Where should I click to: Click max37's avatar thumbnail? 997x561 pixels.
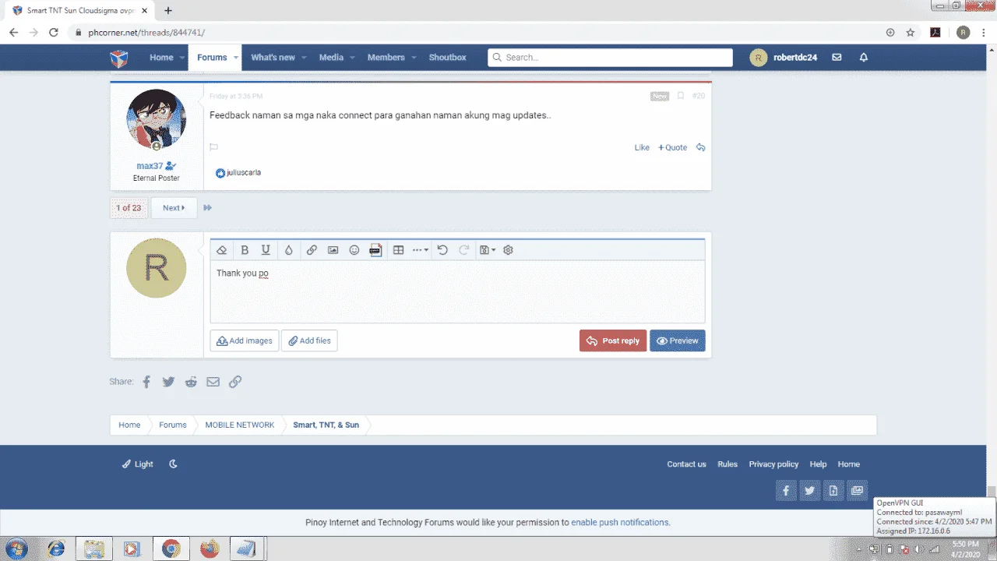[157, 119]
